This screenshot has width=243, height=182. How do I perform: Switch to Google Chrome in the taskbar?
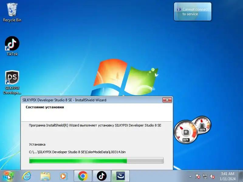83,176
